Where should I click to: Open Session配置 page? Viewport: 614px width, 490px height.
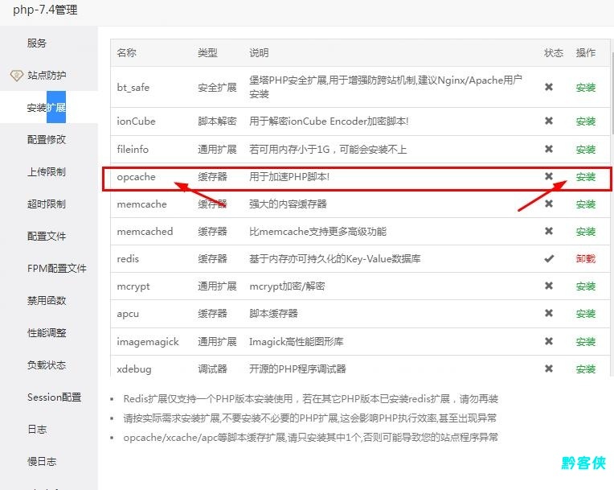pyautogui.click(x=55, y=397)
